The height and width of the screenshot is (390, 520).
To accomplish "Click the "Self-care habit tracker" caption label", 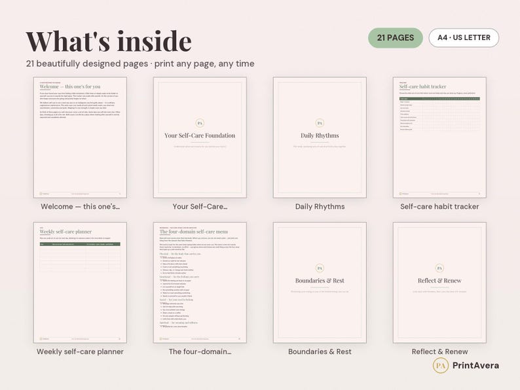I will 439,206.
